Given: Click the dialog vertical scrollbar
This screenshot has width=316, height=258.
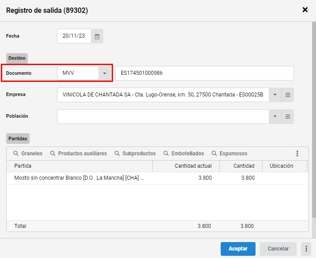Looking at the screenshot, I should (x=314, y=120).
